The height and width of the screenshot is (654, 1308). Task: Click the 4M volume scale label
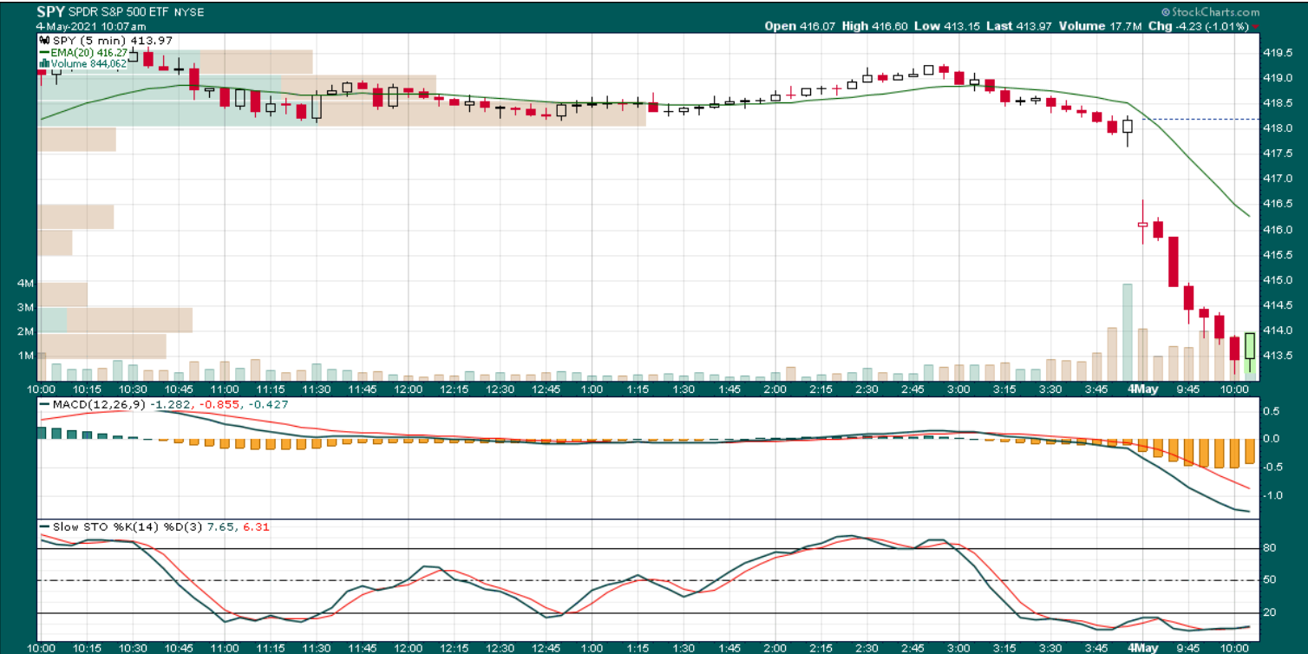pyautogui.click(x=25, y=284)
